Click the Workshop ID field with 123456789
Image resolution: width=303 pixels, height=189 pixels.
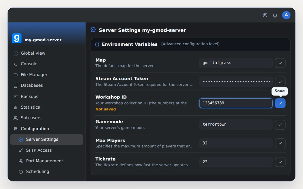pyautogui.click(x=236, y=103)
